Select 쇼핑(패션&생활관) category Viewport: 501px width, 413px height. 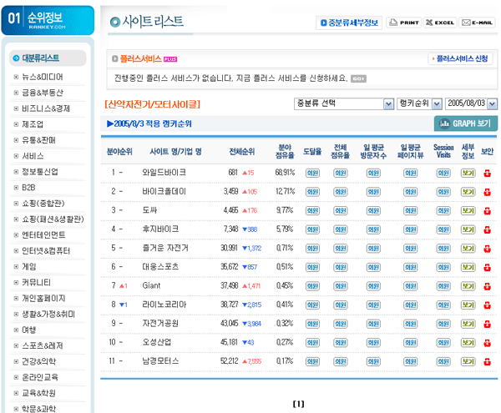[x=53, y=219]
